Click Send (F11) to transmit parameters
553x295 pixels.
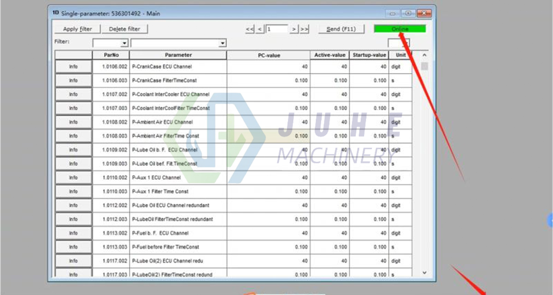[x=341, y=28]
